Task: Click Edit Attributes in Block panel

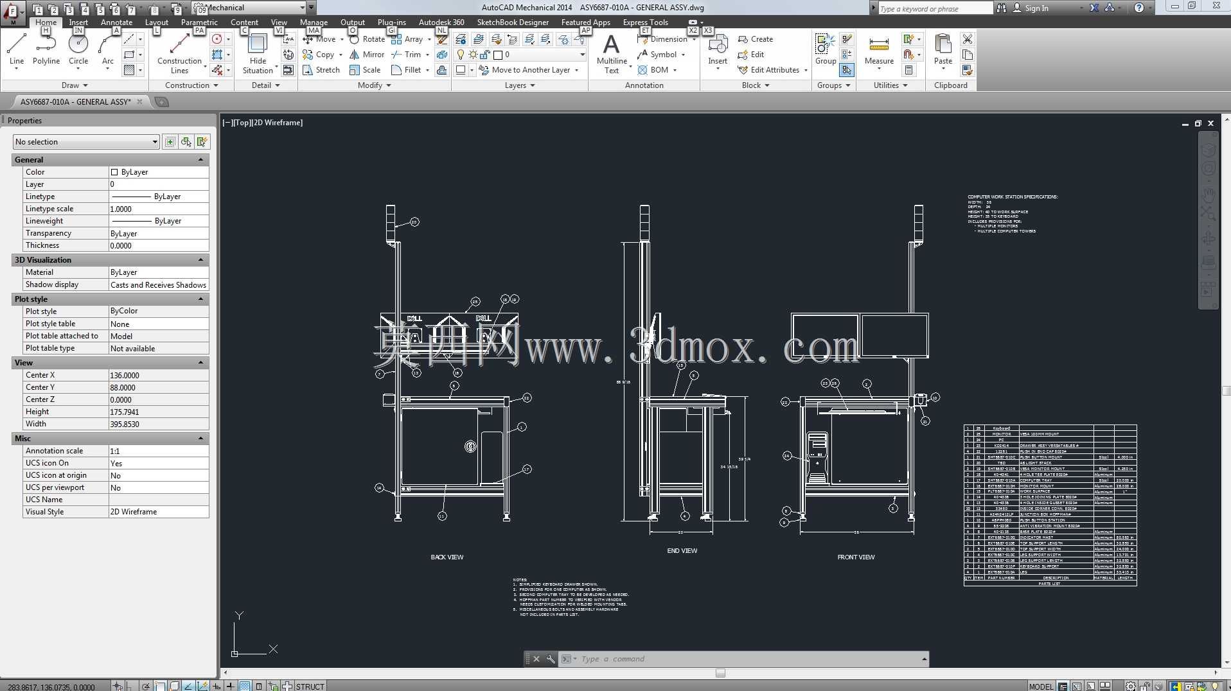Action: tap(768, 70)
